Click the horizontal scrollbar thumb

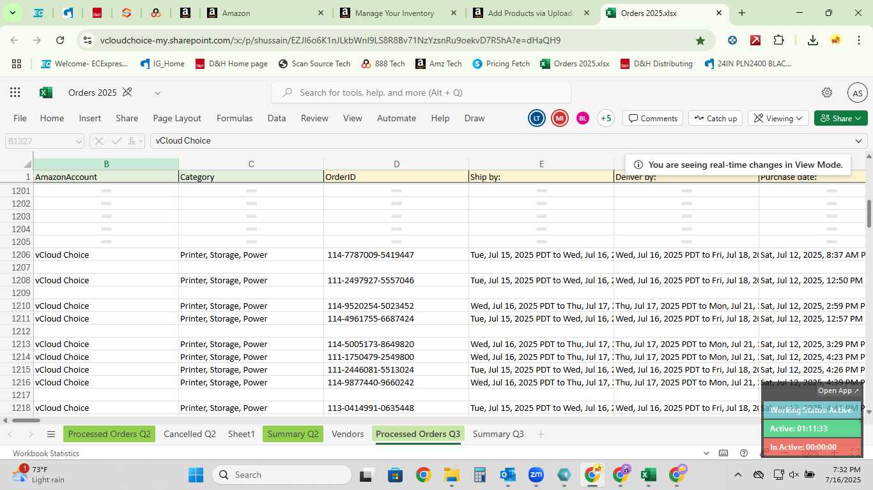[26, 420]
